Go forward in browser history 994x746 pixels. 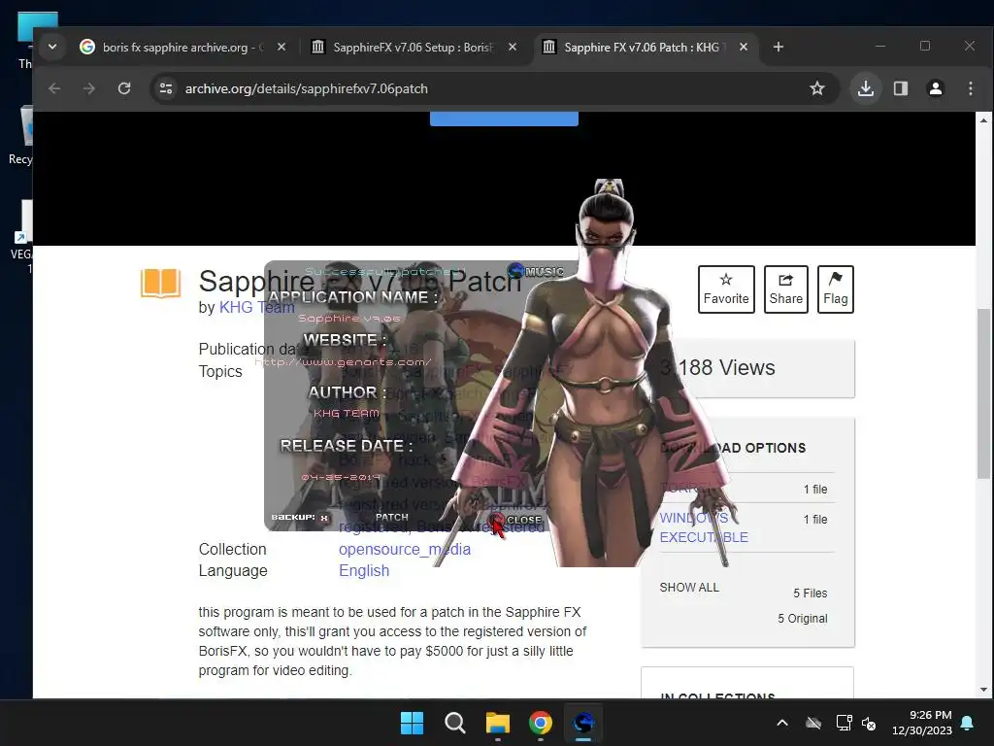pyautogui.click(x=89, y=88)
